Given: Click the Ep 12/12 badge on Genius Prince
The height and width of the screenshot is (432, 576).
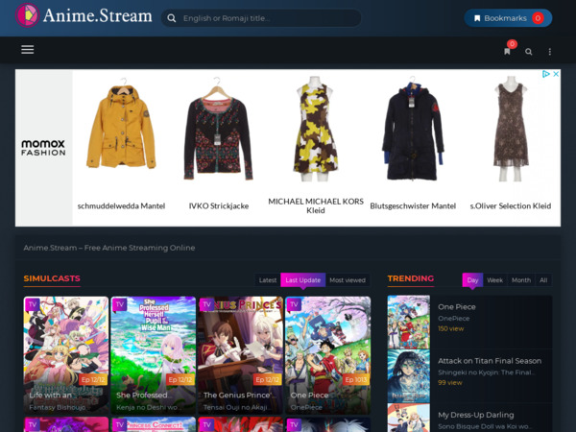Looking at the screenshot, I should (x=268, y=379).
